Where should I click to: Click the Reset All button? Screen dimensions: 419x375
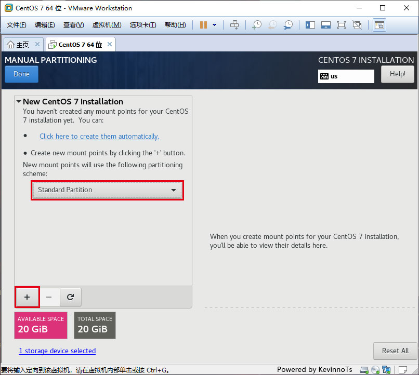[x=395, y=351]
